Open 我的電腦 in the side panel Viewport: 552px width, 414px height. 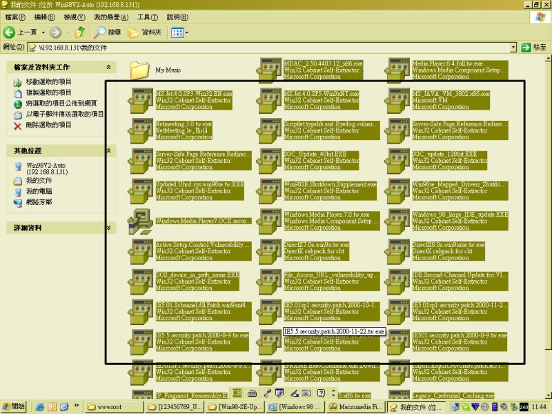(39, 191)
